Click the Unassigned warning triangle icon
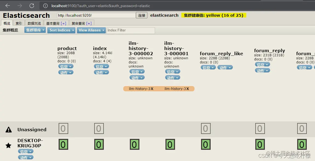315x161 pixels. coord(9,130)
